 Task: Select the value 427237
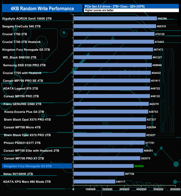click(151, 119)
